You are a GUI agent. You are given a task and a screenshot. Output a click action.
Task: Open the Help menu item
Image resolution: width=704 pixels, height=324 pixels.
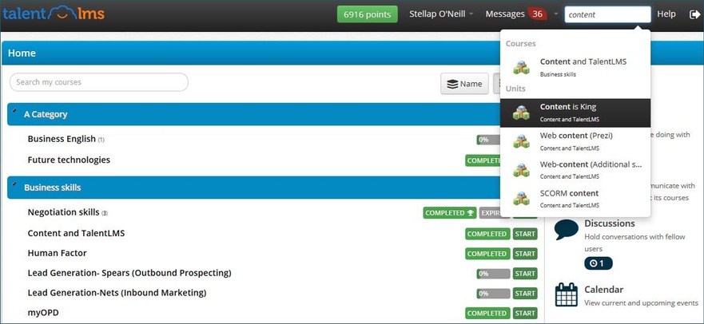(666, 14)
